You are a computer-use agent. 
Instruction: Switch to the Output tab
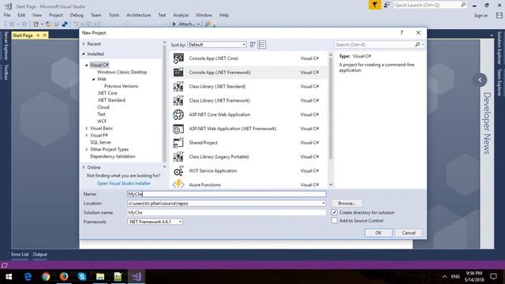(x=40, y=254)
